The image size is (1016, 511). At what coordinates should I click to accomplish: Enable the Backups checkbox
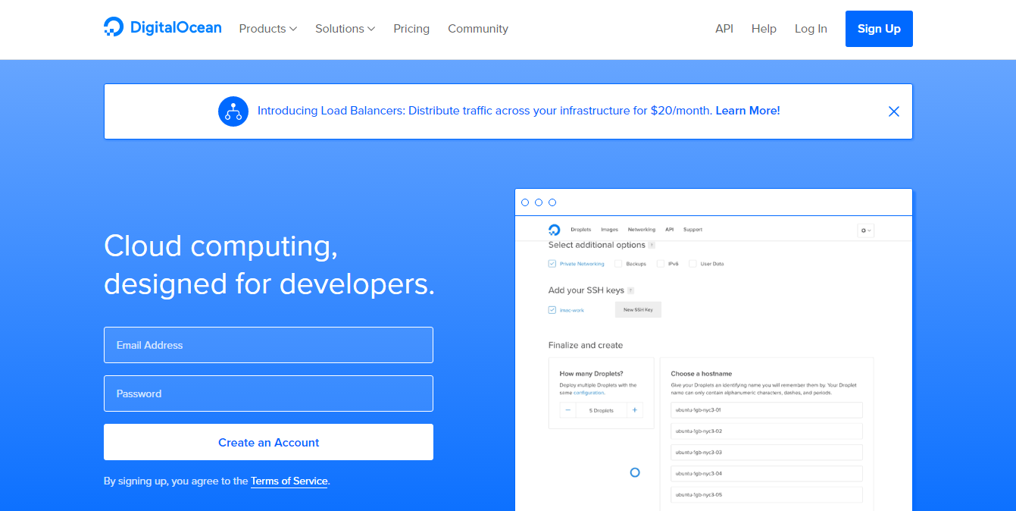click(618, 264)
